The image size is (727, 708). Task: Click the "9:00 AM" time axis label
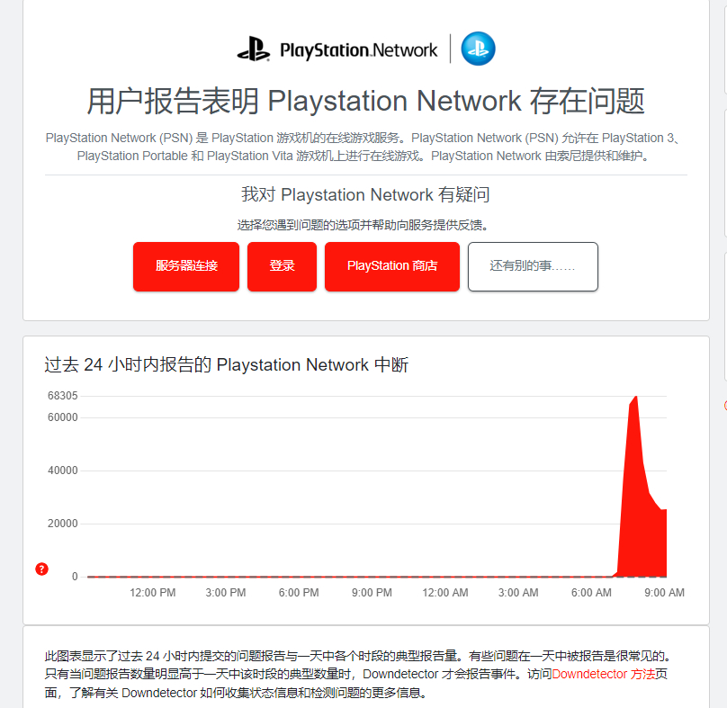(x=664, y=593)
